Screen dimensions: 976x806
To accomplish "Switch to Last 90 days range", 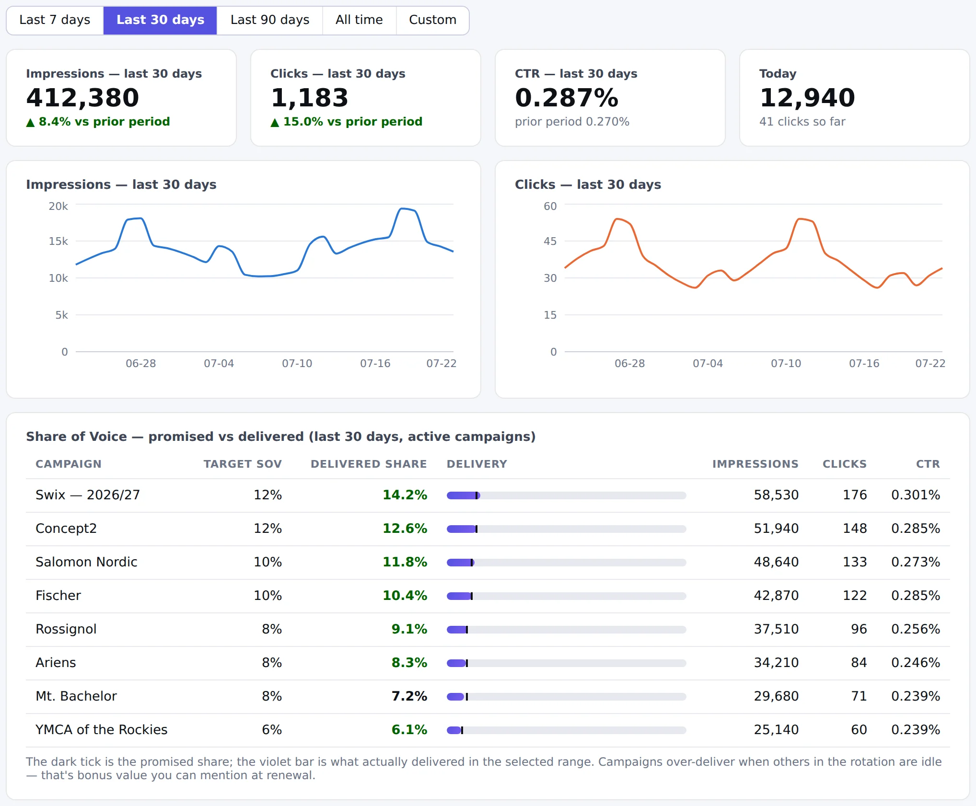I will tap(269, 20).
